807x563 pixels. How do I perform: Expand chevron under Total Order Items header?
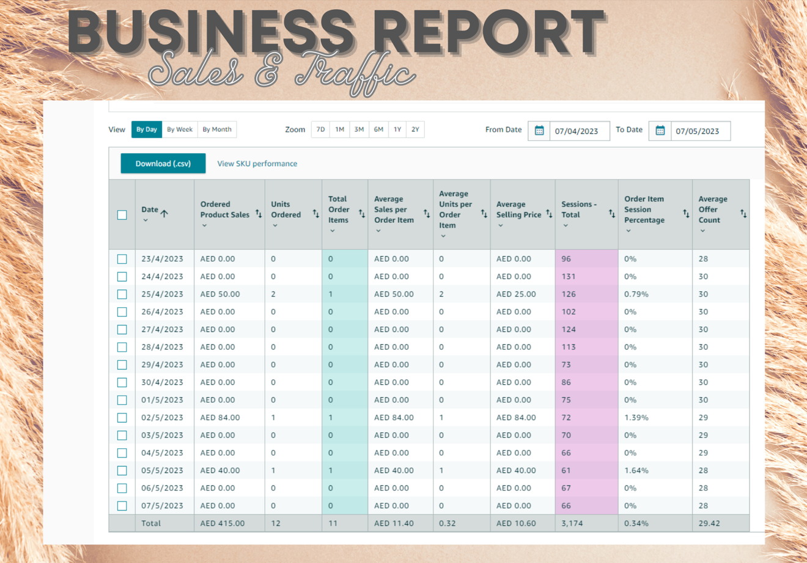coord(333,231)
